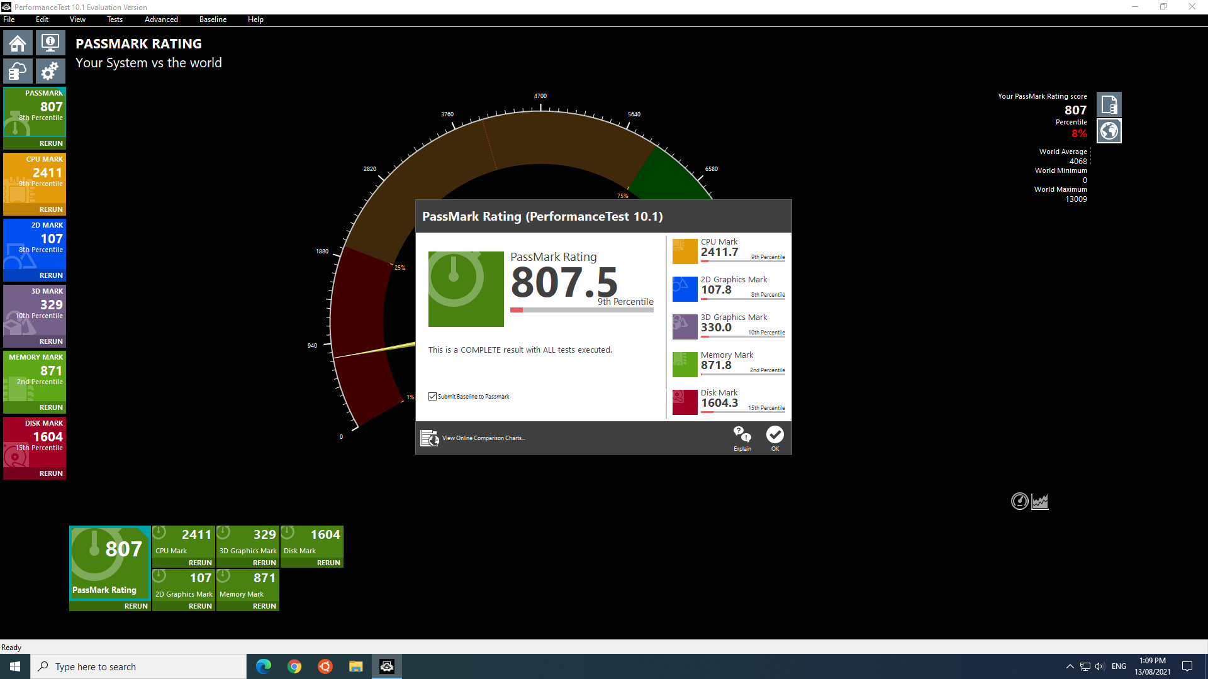The height and width of the screenshot is (679, 1208).
Task: Click the PassMark percentile progress bar
Action: coord(582,310)
